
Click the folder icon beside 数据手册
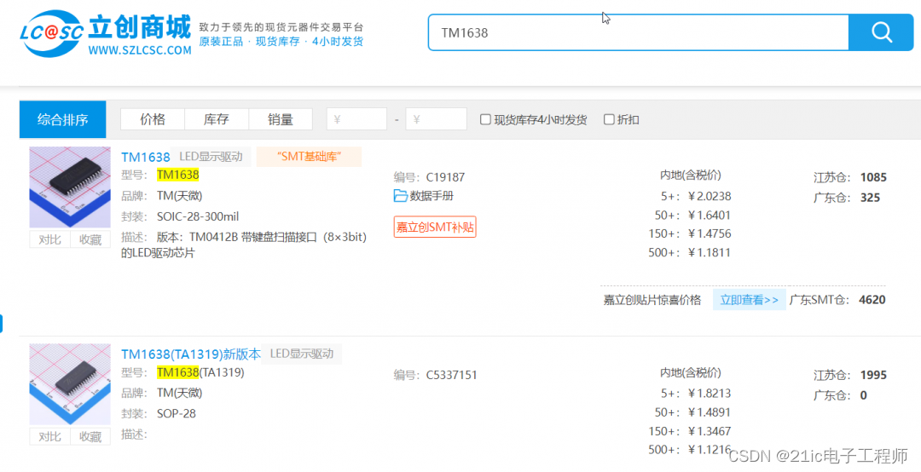(x=400, y=196)
